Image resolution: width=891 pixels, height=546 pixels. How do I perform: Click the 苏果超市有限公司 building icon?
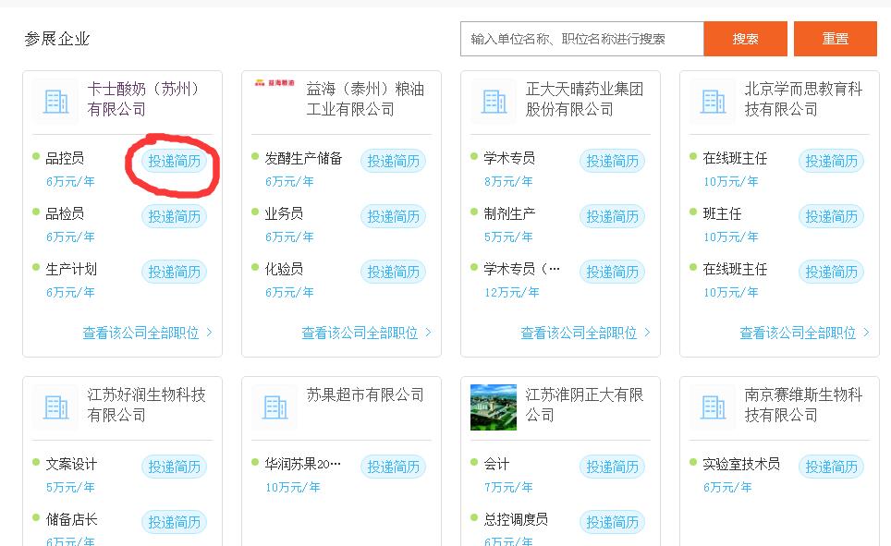pos(275,406)
